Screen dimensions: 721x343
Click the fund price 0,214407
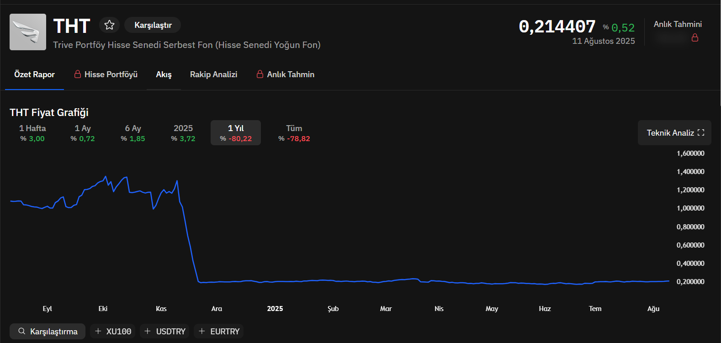click(557, 26)
